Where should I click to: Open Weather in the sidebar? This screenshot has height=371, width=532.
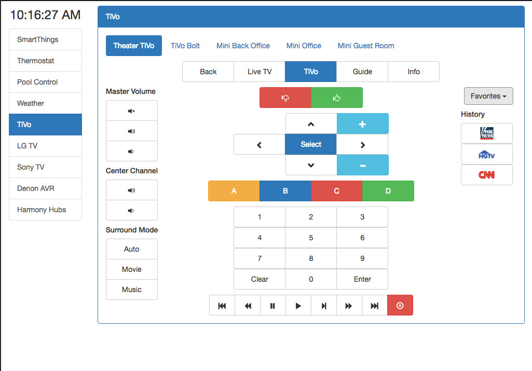(46, 103)
